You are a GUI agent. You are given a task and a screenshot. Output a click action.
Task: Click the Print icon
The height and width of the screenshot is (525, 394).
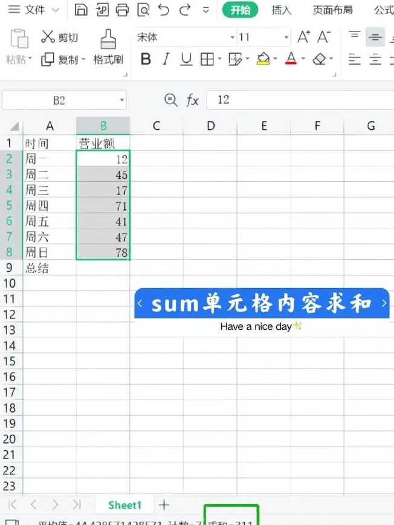[x=122, y=10]
